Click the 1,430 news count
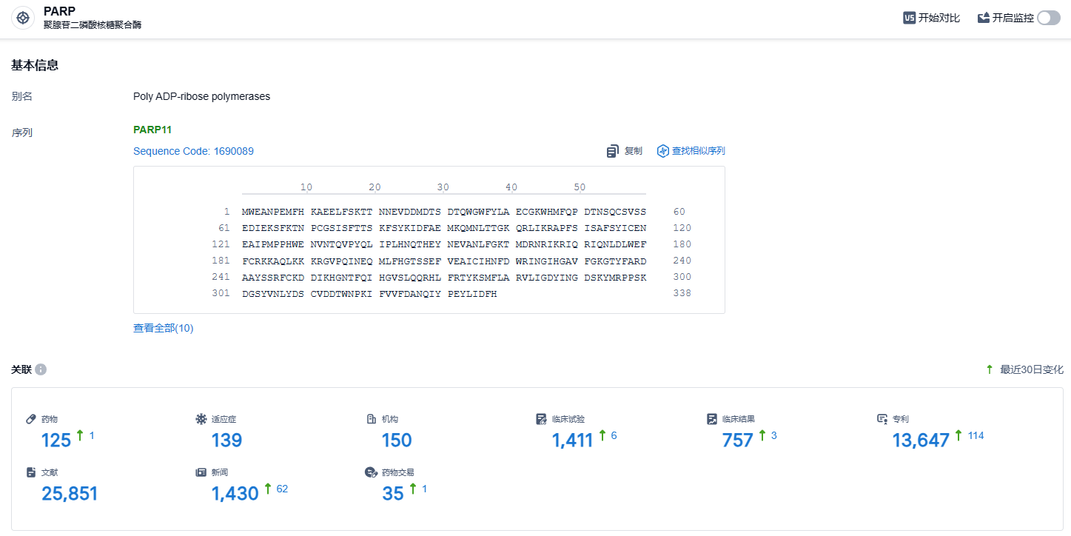Image resolution: width=1071 pixels, height=536 pixels. tap(235, 494)
